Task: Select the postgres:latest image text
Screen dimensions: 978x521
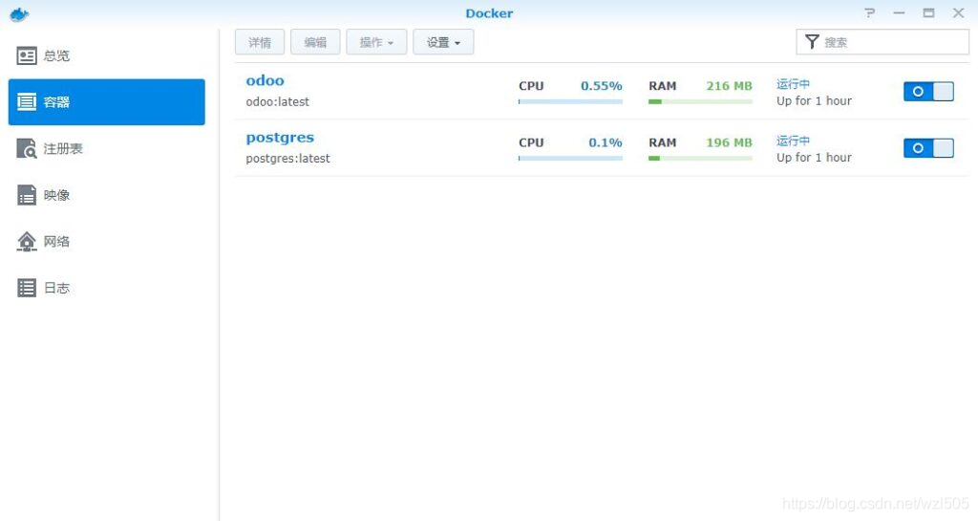Action: tap(287, 159)
